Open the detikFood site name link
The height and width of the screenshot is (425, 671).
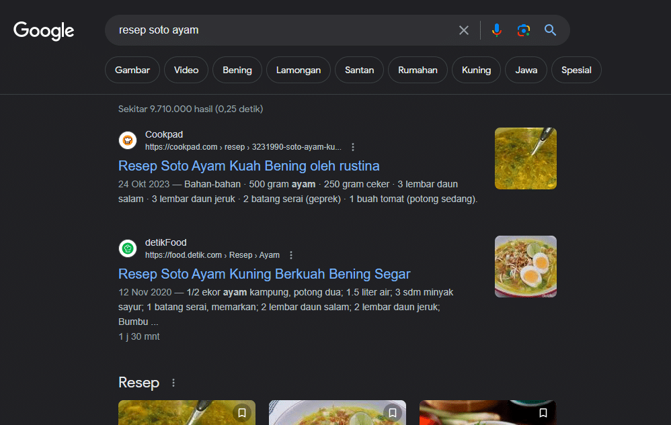[165, 242]
